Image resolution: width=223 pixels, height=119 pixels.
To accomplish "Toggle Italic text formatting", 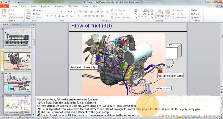I will coord(51,16).
